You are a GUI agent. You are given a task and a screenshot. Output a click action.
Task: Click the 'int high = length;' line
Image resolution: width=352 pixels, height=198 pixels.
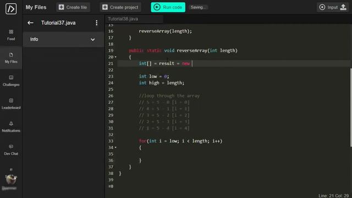click(x=162, y=83)
